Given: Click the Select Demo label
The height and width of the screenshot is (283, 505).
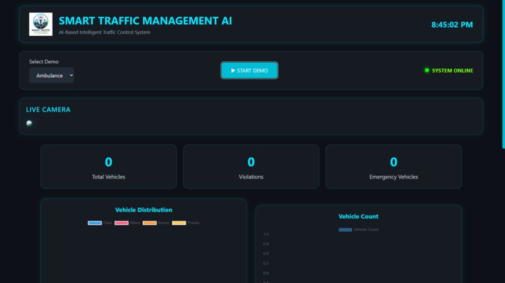Looking at the screenshot, I should click(x=44, y=61).
